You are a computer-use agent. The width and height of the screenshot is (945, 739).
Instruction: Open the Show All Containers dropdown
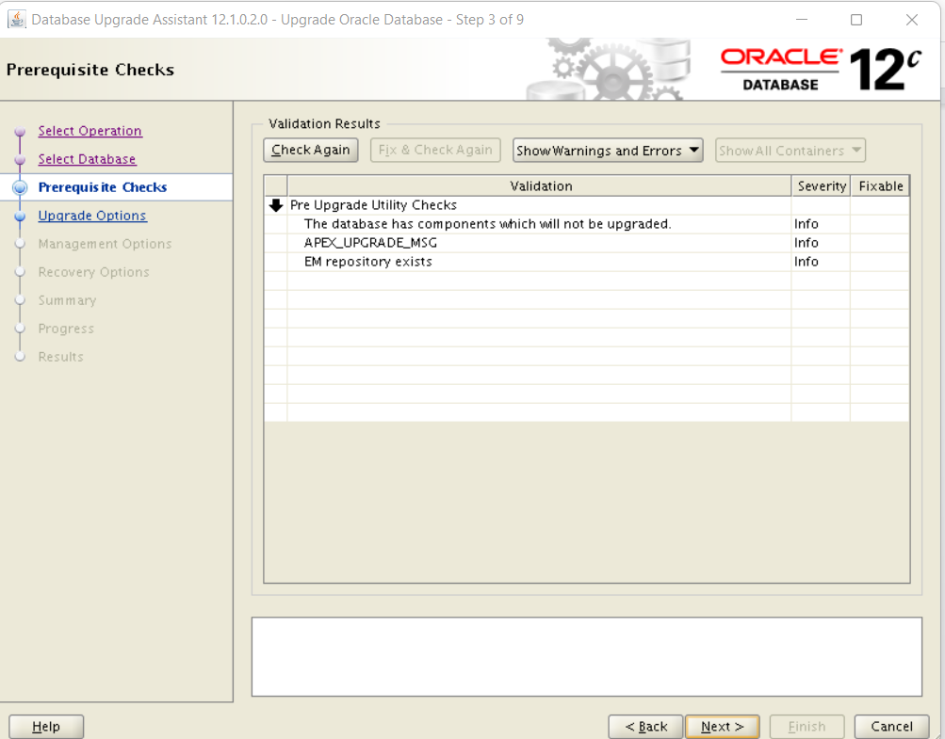pos(790,151)
